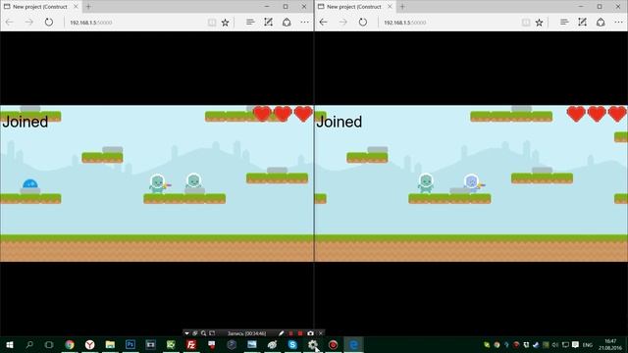Click Forward in right browser window

(343, 23)
